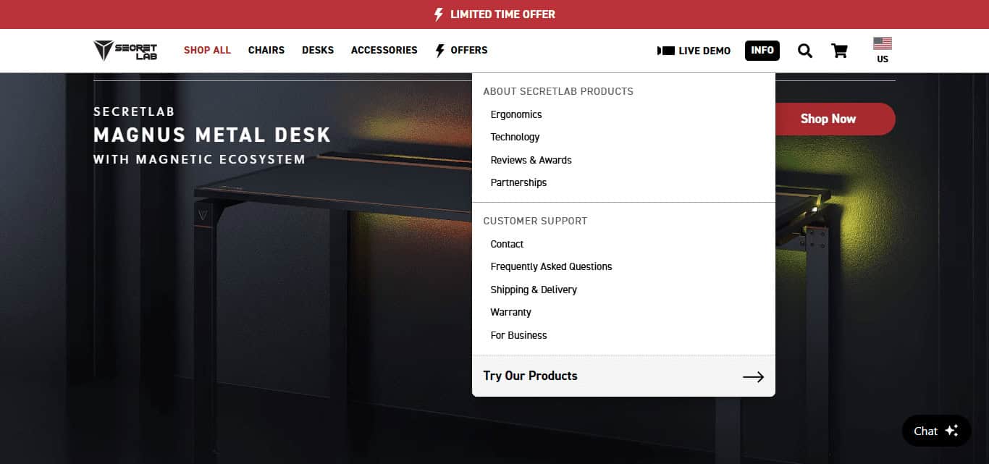Click the Chat sparkle icon
Viewport: 989px width, 464px height.
click(x=952, y=431)
